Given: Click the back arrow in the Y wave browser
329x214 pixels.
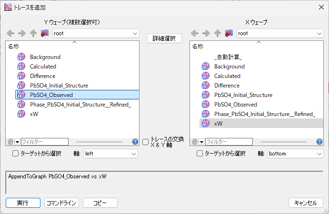Looking at the screenshot, I should click(10, 33).
